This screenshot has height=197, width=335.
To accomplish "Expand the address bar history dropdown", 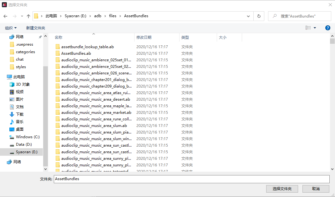I will click(x=248, y=16).
